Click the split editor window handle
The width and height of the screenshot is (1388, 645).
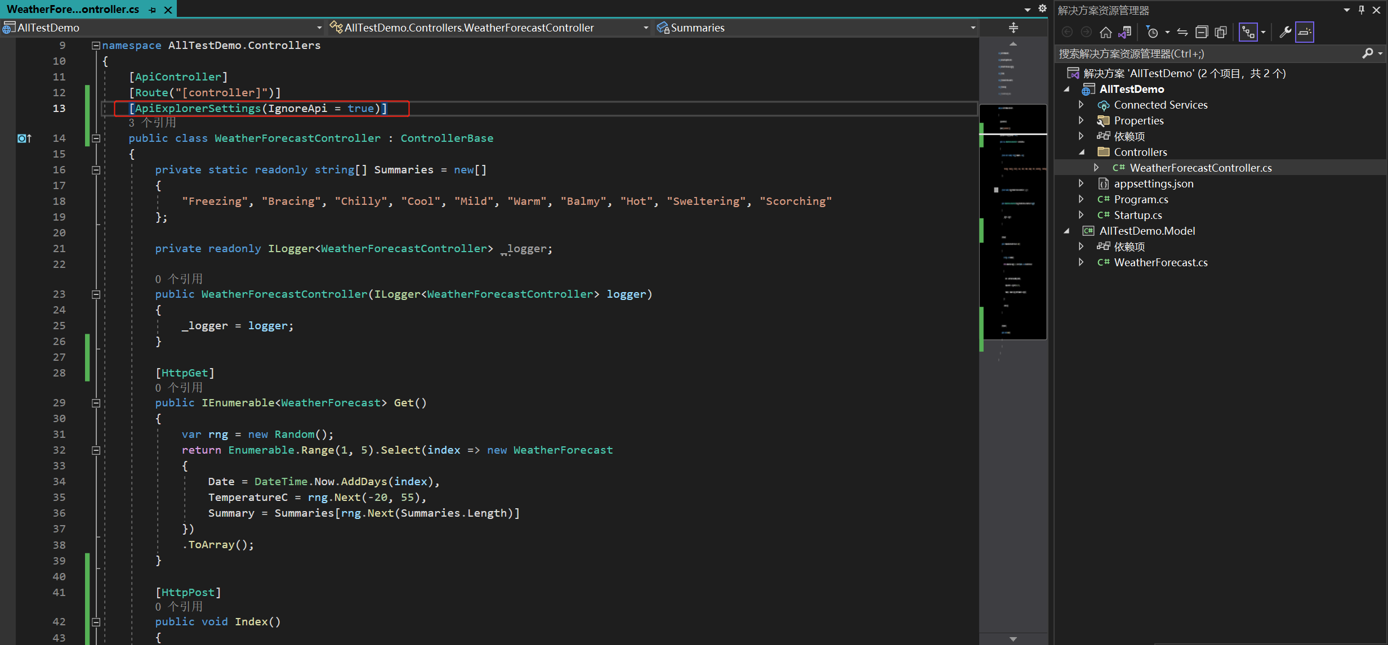tap(1013, 28)
